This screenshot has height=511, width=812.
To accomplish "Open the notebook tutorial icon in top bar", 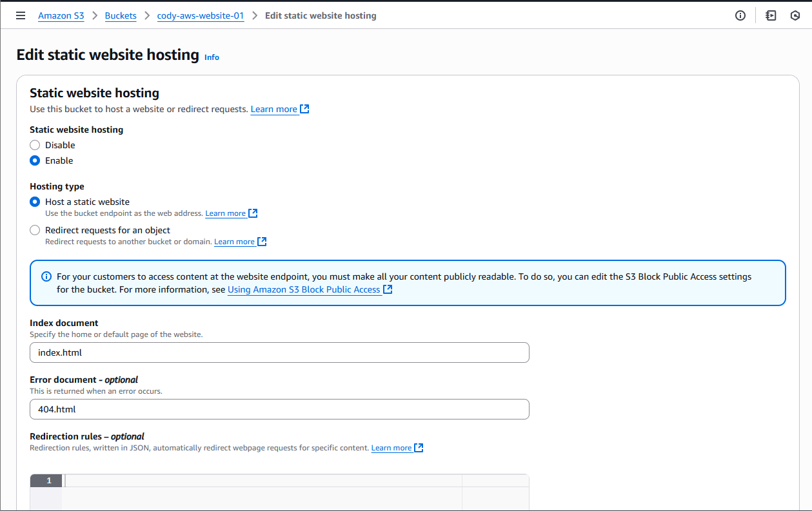I will click(771, 15).
